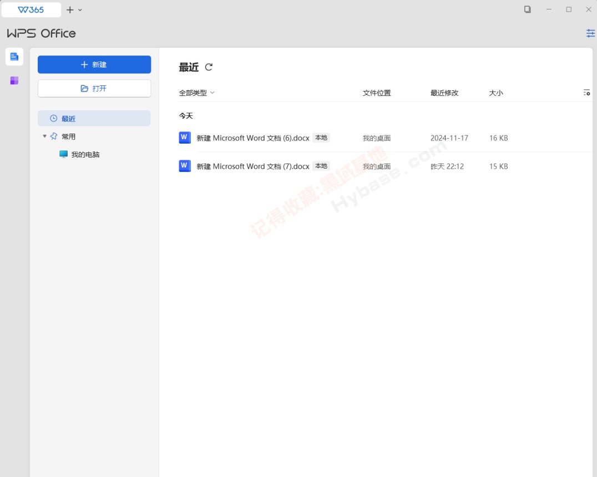Click Word icon of 文档 (7).docx
The width and height of the screenshot is (597, 477).
(x=185, y=166)
